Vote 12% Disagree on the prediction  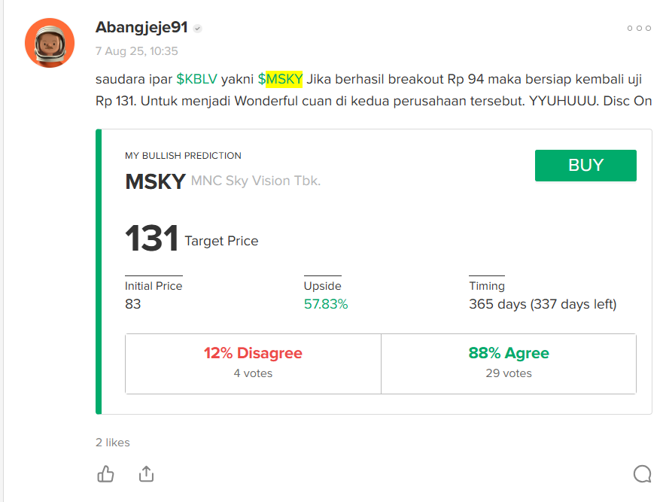[253, 364]
